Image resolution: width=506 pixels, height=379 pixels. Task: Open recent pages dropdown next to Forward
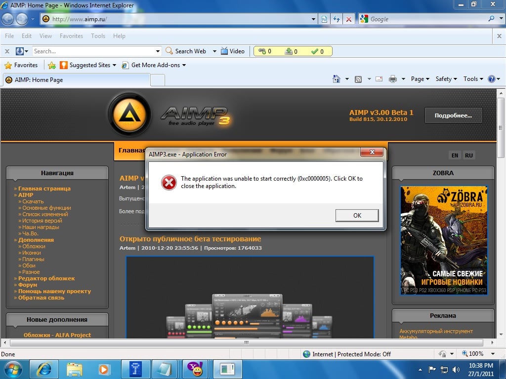coord(33,19)
